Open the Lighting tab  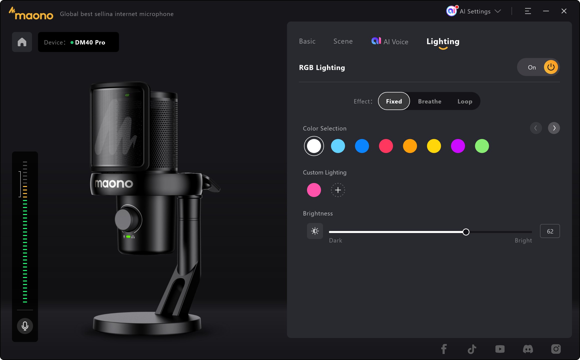coord(443,41)
